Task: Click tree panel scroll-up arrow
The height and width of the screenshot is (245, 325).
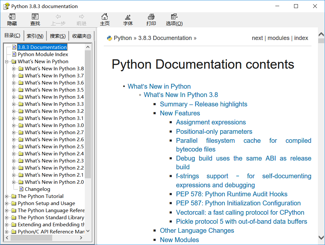Action: [x=88, y=47]
